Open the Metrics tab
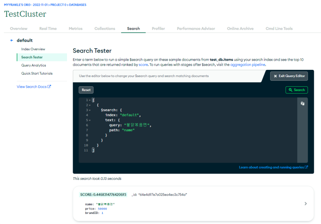This screenshot has height=224, width=321. (x=75, y=29)
